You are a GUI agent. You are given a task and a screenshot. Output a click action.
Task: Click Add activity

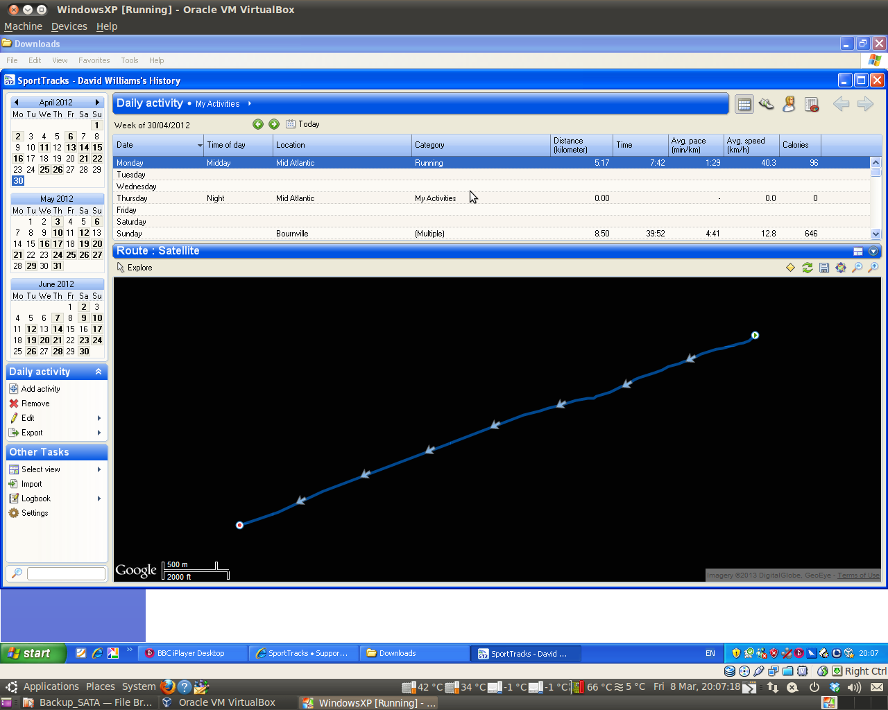coord(40,389)
